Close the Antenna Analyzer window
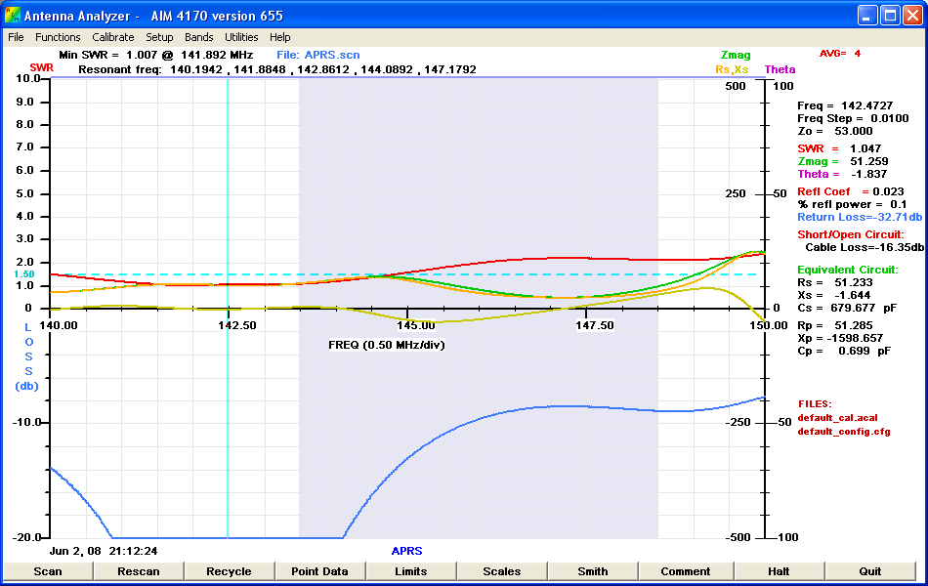The width and height of the screenshot is (928, 586). 912,16
